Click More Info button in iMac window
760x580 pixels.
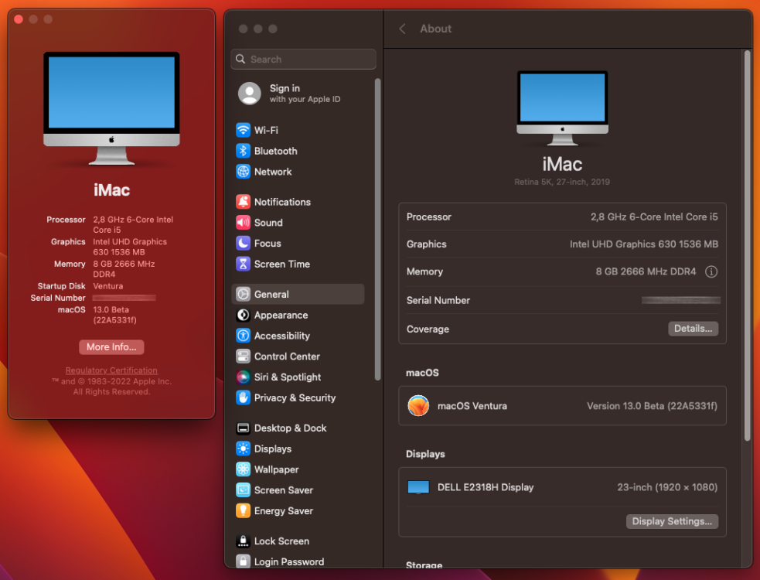click(111, 346)
